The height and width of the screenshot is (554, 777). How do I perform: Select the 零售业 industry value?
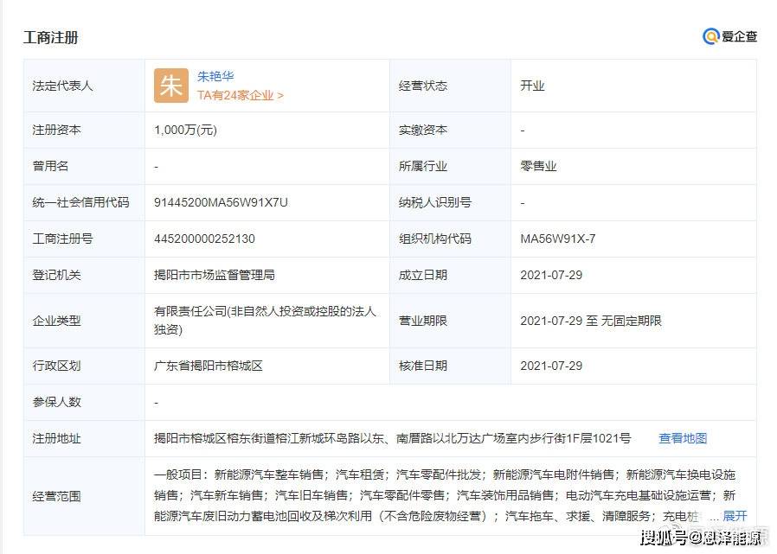click(538, 166)
